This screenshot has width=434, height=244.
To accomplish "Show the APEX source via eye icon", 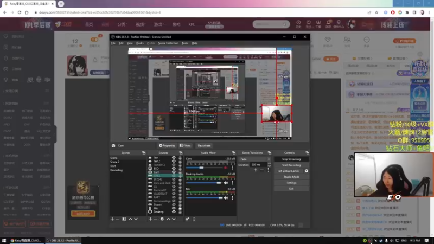I will pos(174,176).
